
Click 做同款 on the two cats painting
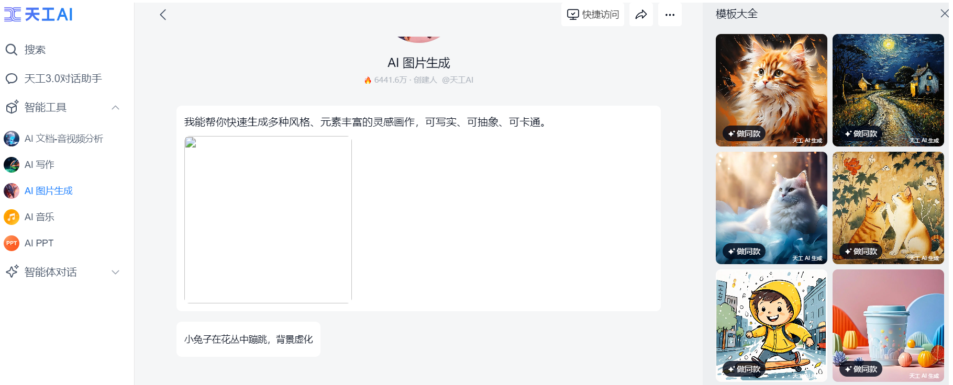[861, 251]
